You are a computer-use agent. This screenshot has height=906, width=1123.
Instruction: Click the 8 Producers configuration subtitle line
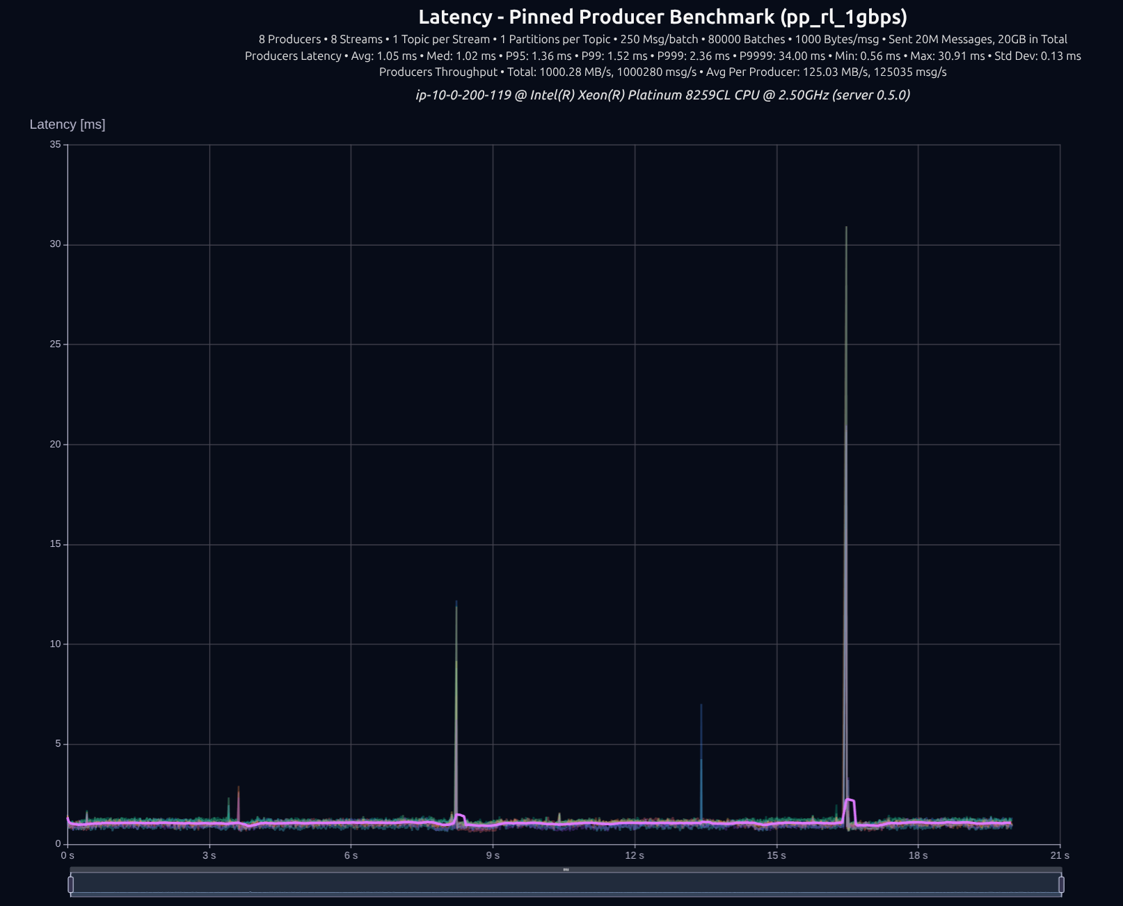(662, 40)
